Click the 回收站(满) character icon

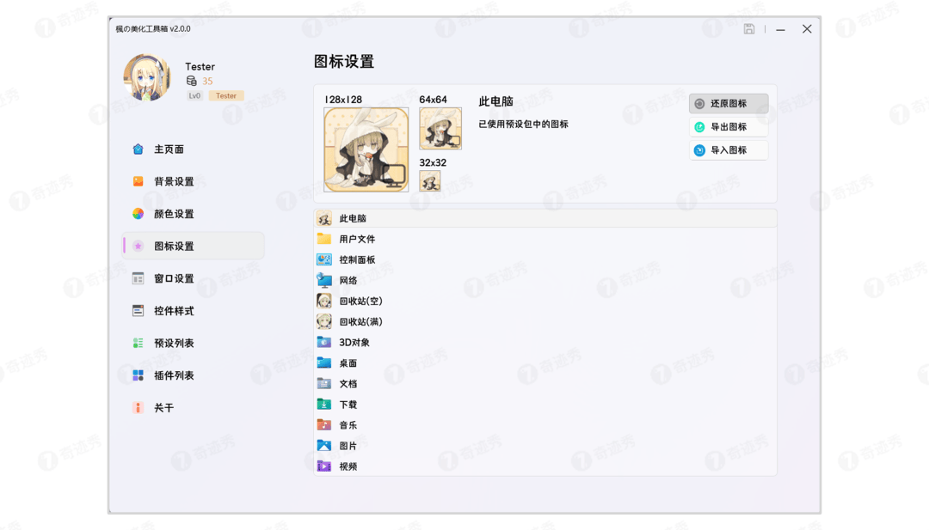click(x=324, y=322)
